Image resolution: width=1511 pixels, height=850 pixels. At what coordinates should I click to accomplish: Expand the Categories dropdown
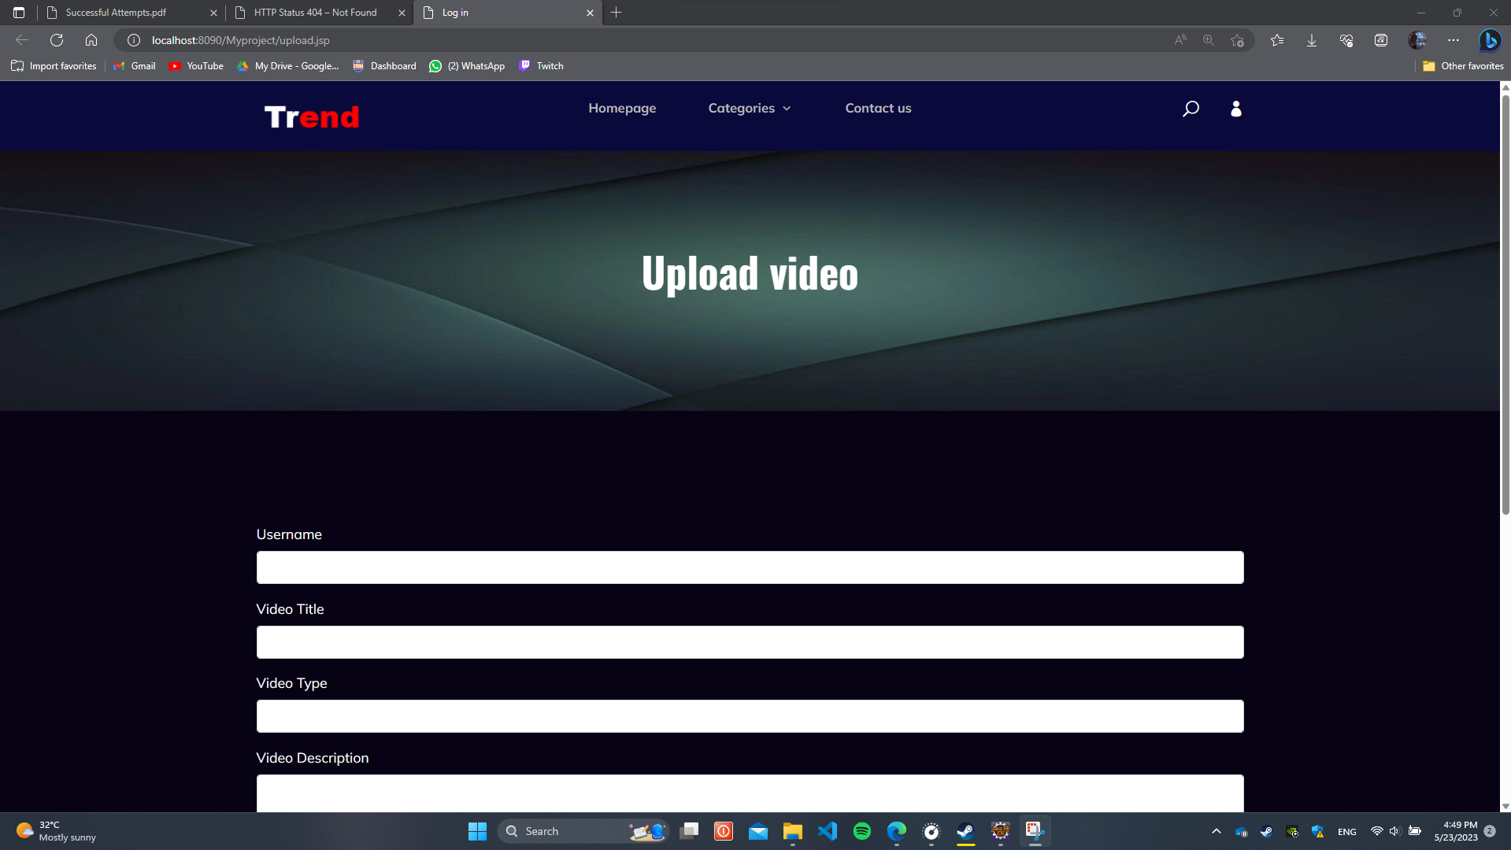749,109
